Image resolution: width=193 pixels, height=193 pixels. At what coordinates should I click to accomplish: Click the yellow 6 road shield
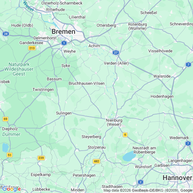click(125, 135)
